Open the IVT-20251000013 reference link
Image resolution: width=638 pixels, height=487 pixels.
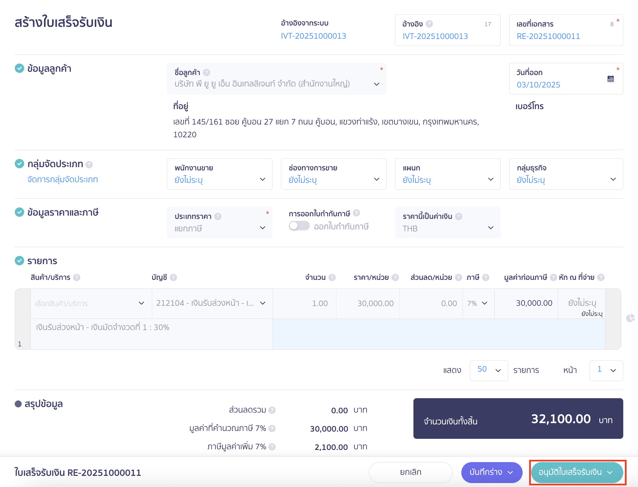(313, 36)
